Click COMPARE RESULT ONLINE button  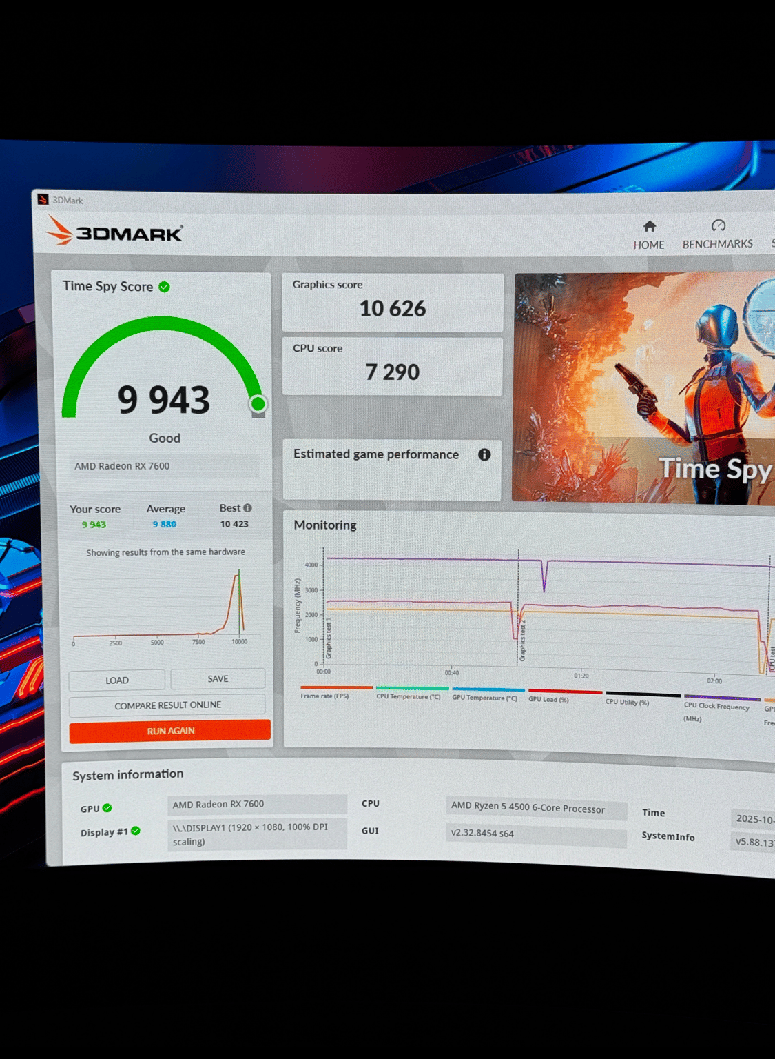(x=167, y=705)
